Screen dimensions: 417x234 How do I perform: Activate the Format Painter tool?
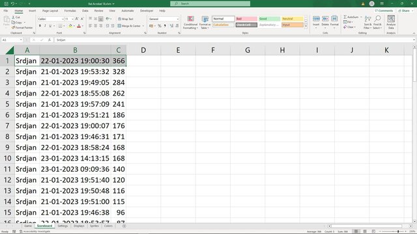(22, 27)
